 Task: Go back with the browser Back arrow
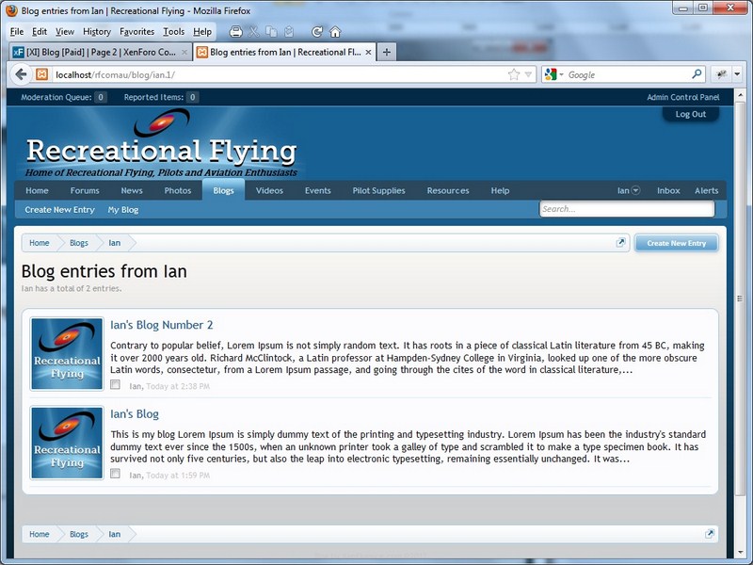tap(21, 74)
